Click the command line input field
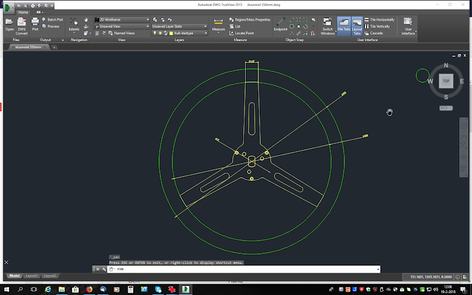Screen dimensions: 472x295 coord(242,269)
